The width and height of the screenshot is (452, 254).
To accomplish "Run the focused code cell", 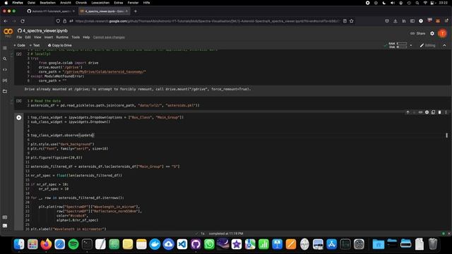I will [19, 118].
